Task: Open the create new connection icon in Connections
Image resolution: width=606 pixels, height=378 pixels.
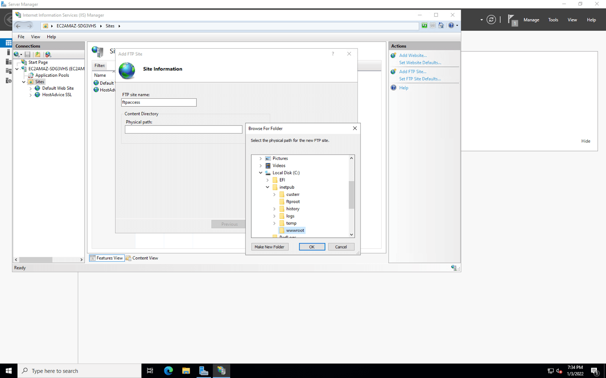Action: [x=17, y=54]
